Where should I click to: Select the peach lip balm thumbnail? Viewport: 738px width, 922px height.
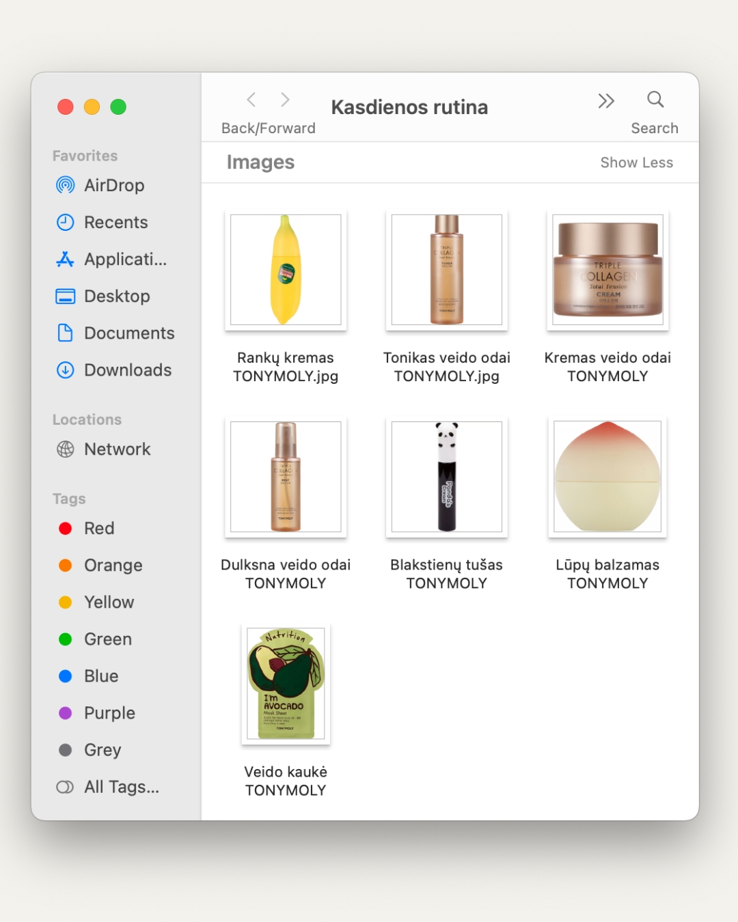click(607, 477)
